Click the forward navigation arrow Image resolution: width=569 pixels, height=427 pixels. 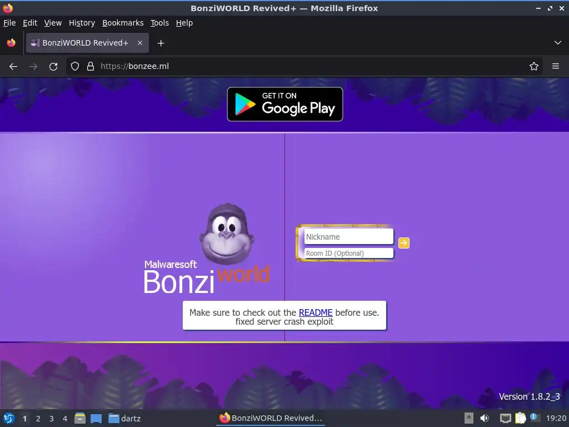[33, 67]
